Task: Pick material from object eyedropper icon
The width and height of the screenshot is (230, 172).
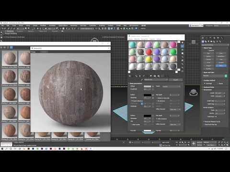Action: (141, 80)
